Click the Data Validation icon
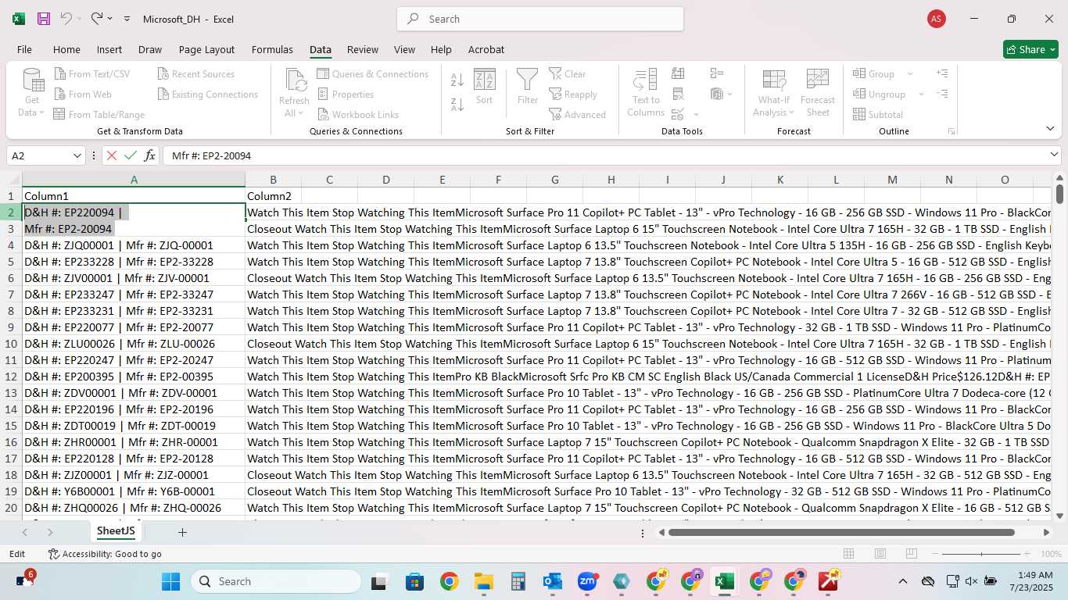The height and width of the screenshot is (600, 1068). (x=678, y=114)
